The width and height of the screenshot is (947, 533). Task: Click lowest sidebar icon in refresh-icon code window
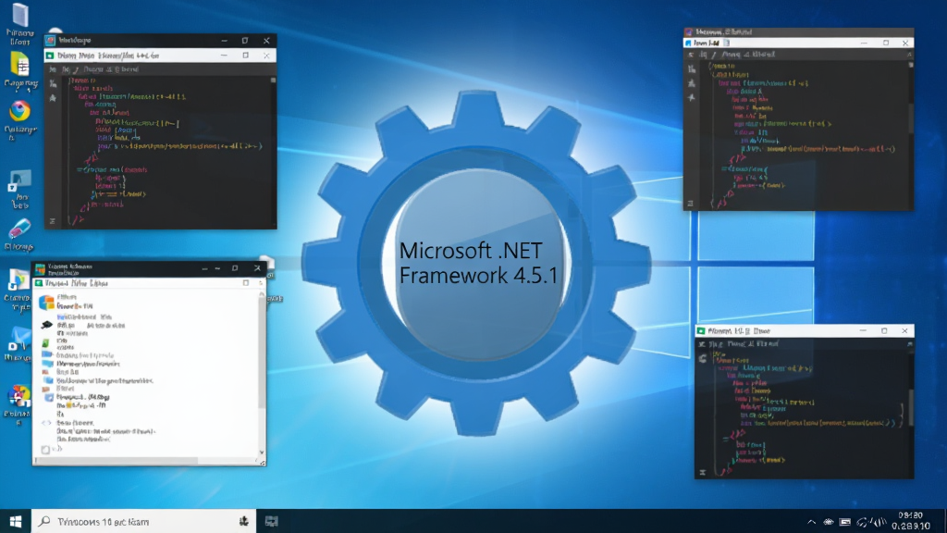click(703, 473)
